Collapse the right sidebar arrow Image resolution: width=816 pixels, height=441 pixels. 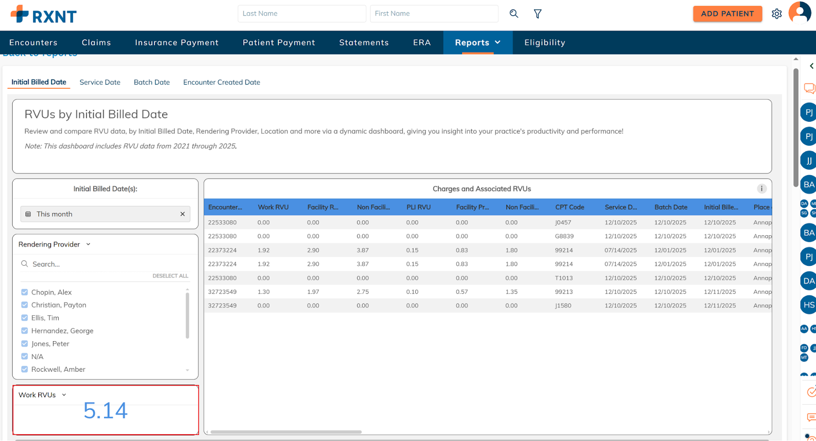(x=811, y=66)
